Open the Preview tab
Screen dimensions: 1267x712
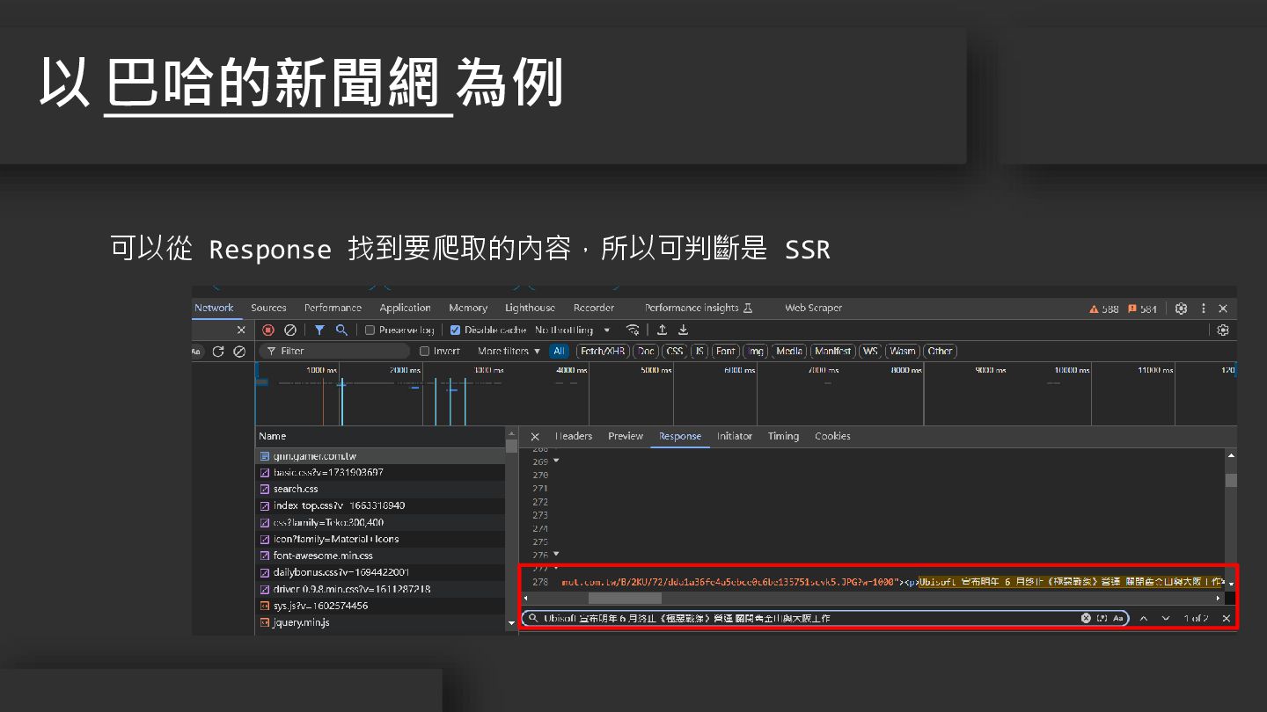[626, 436]
